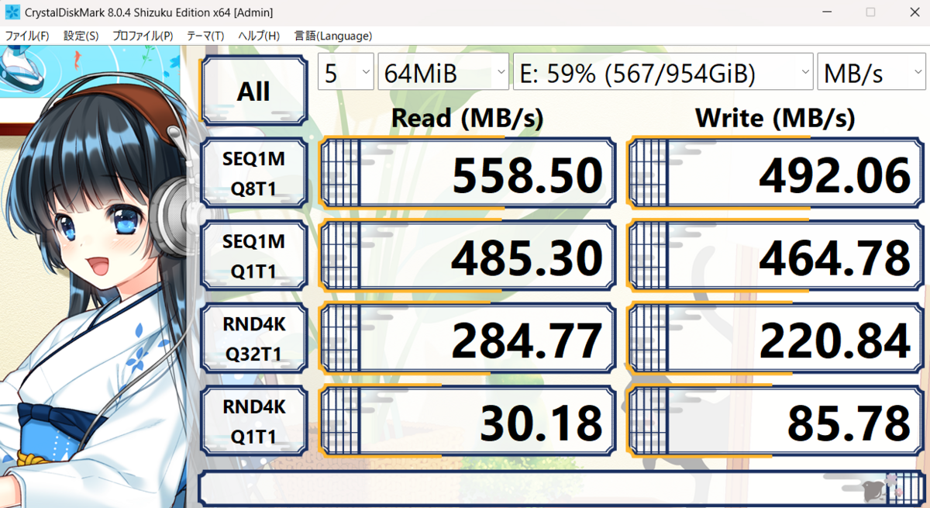Select the 284.77 random read value
This screenshot has height=508, width=930.
(x=468, y=337)
